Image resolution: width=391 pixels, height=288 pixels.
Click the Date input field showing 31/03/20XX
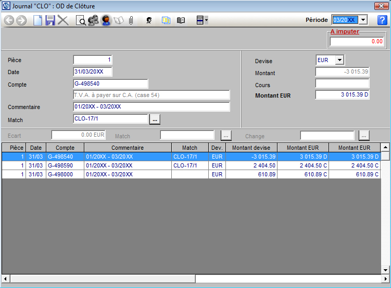93,72
